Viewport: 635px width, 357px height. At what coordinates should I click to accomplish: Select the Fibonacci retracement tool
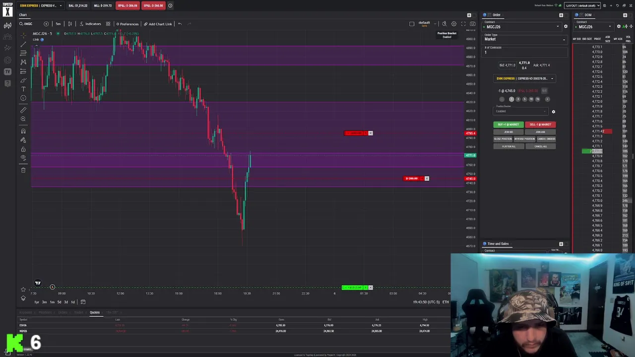click(x=23, y=53)
